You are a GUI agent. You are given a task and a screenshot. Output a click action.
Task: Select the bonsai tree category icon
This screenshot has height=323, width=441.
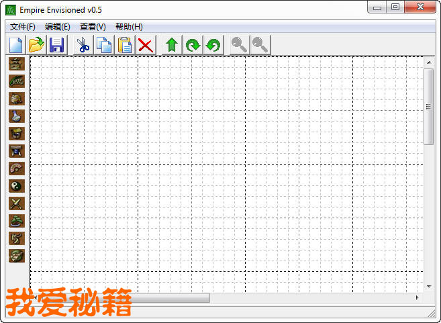(17, 221)
